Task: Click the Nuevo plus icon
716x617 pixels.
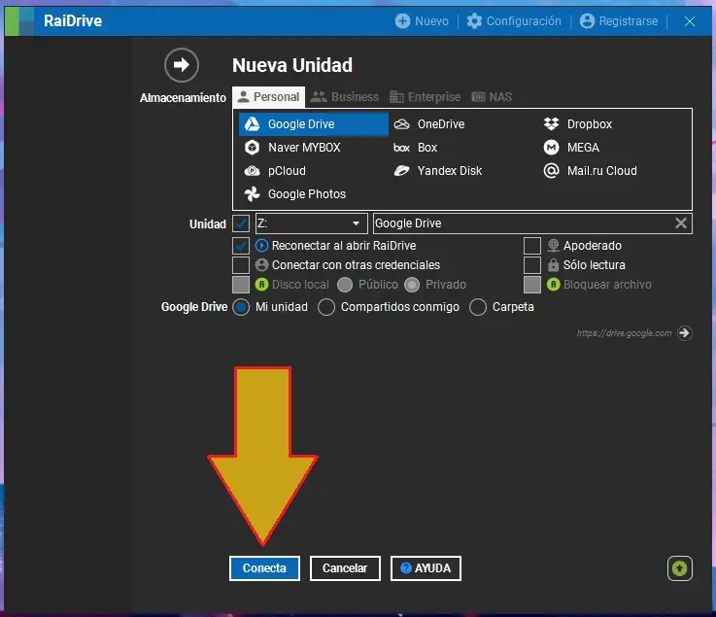Action: (402, 21)
